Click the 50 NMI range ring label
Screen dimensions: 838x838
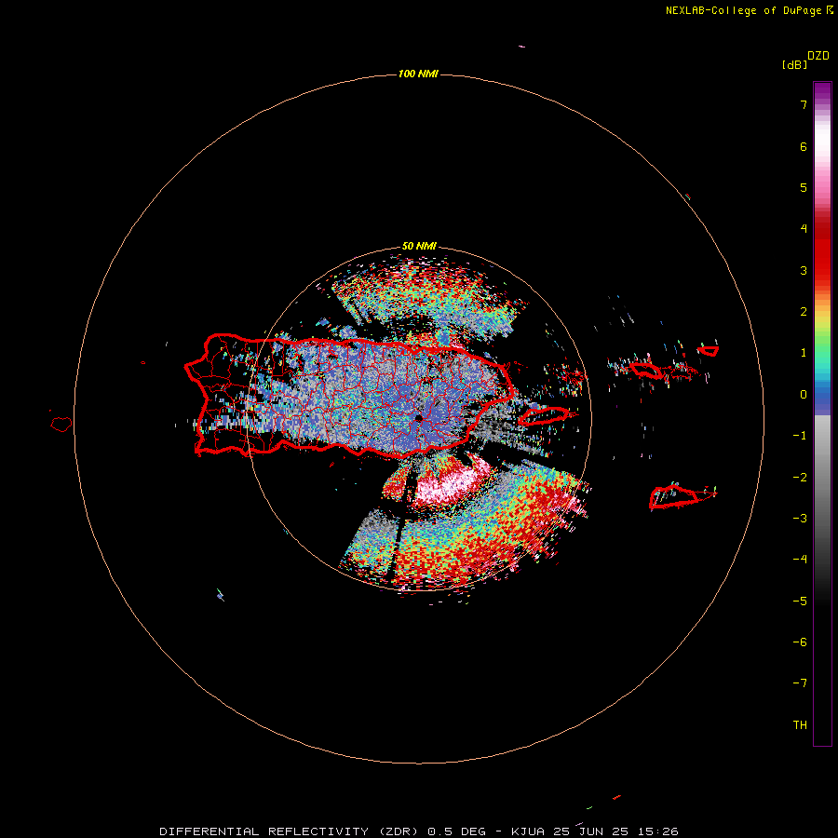[419, 247]
